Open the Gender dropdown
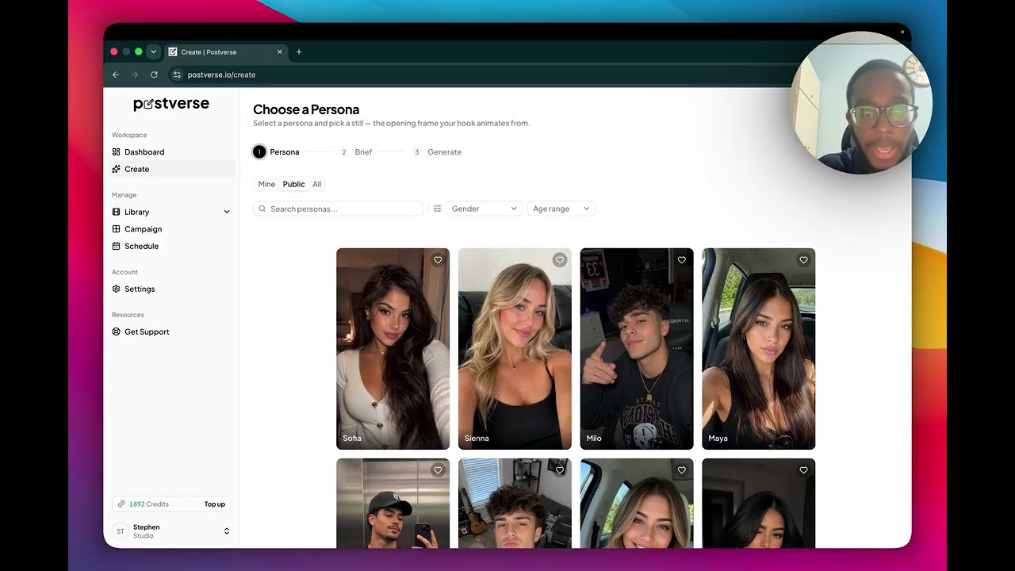Viewport: 1015px width, 571px height. [x=484, y=209]
